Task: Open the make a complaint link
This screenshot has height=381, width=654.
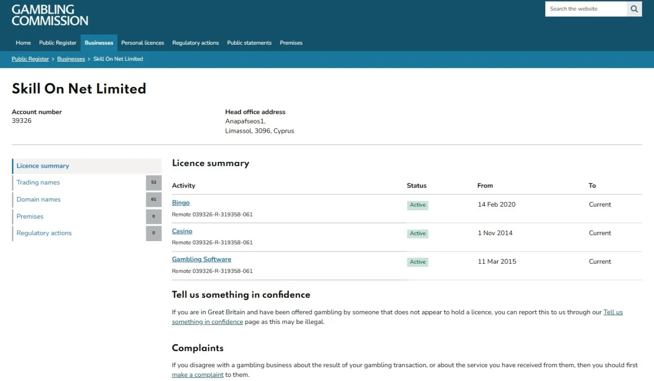Action: (198, 375)
